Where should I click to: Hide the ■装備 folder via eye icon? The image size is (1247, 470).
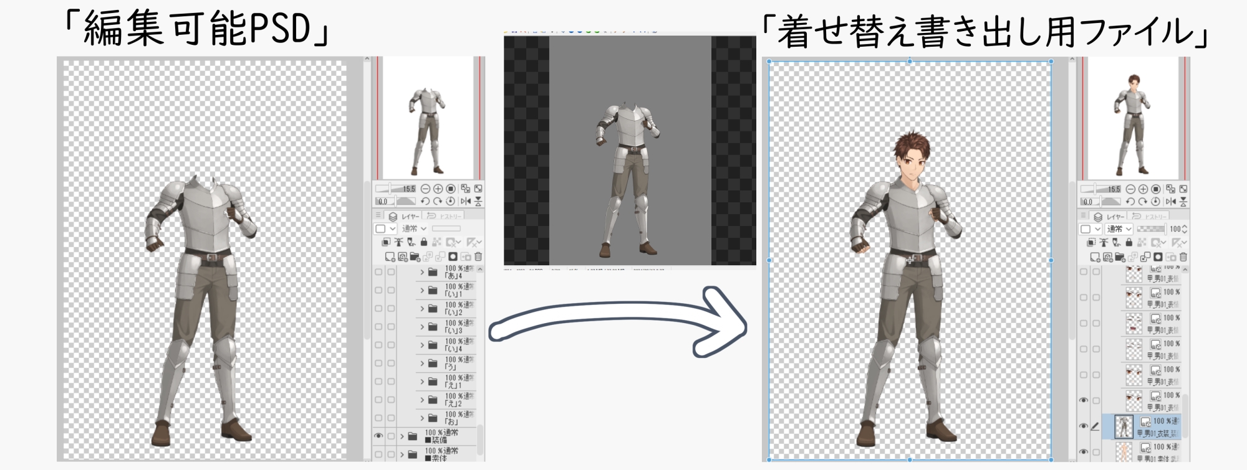coord(378,436)
